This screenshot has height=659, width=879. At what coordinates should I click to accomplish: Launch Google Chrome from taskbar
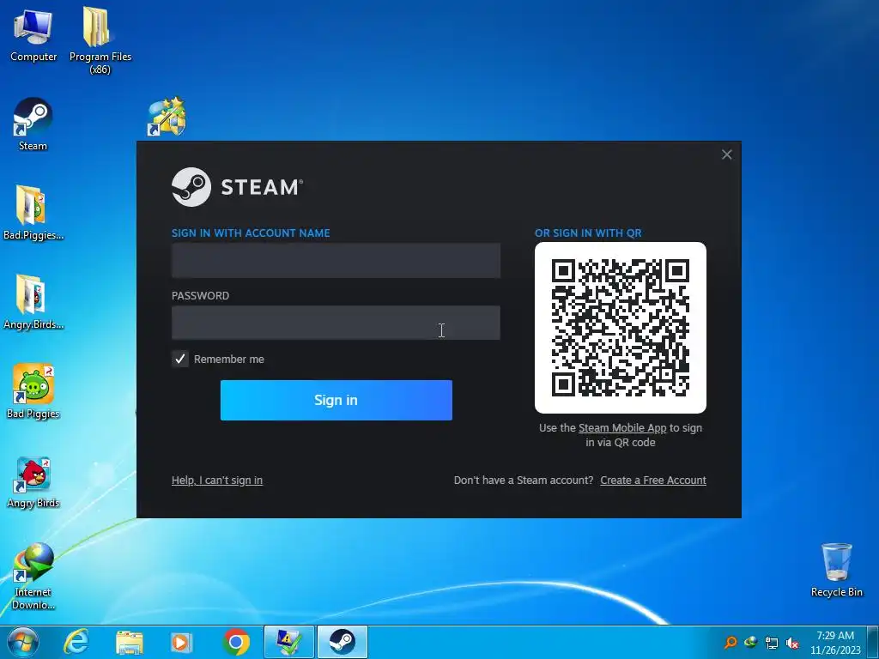pyautogui.click(x=236, y=642)
